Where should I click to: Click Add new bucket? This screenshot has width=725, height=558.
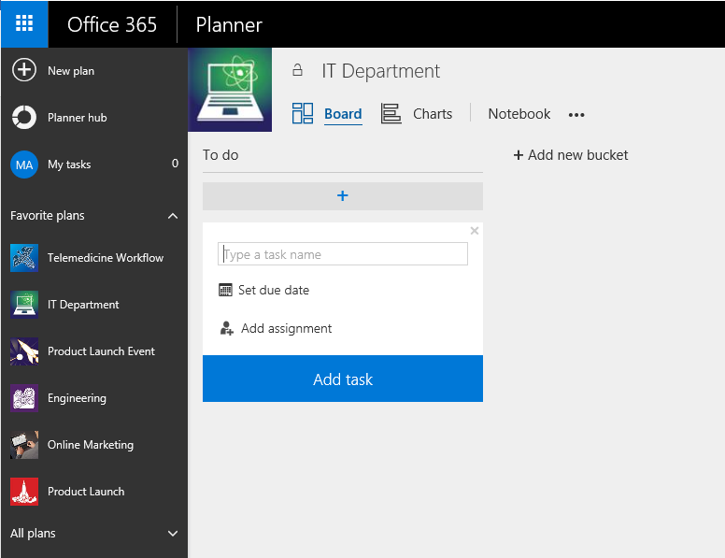tap(571, 155)
